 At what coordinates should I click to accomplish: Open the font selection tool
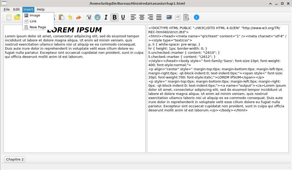pyautogui.click(x=89, y=17)
